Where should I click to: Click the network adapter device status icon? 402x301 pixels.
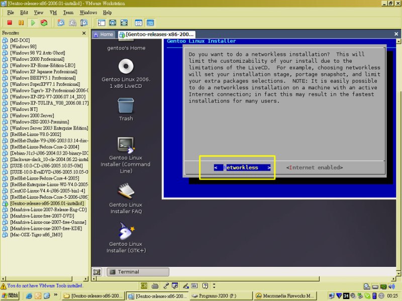tap(383, 286)
